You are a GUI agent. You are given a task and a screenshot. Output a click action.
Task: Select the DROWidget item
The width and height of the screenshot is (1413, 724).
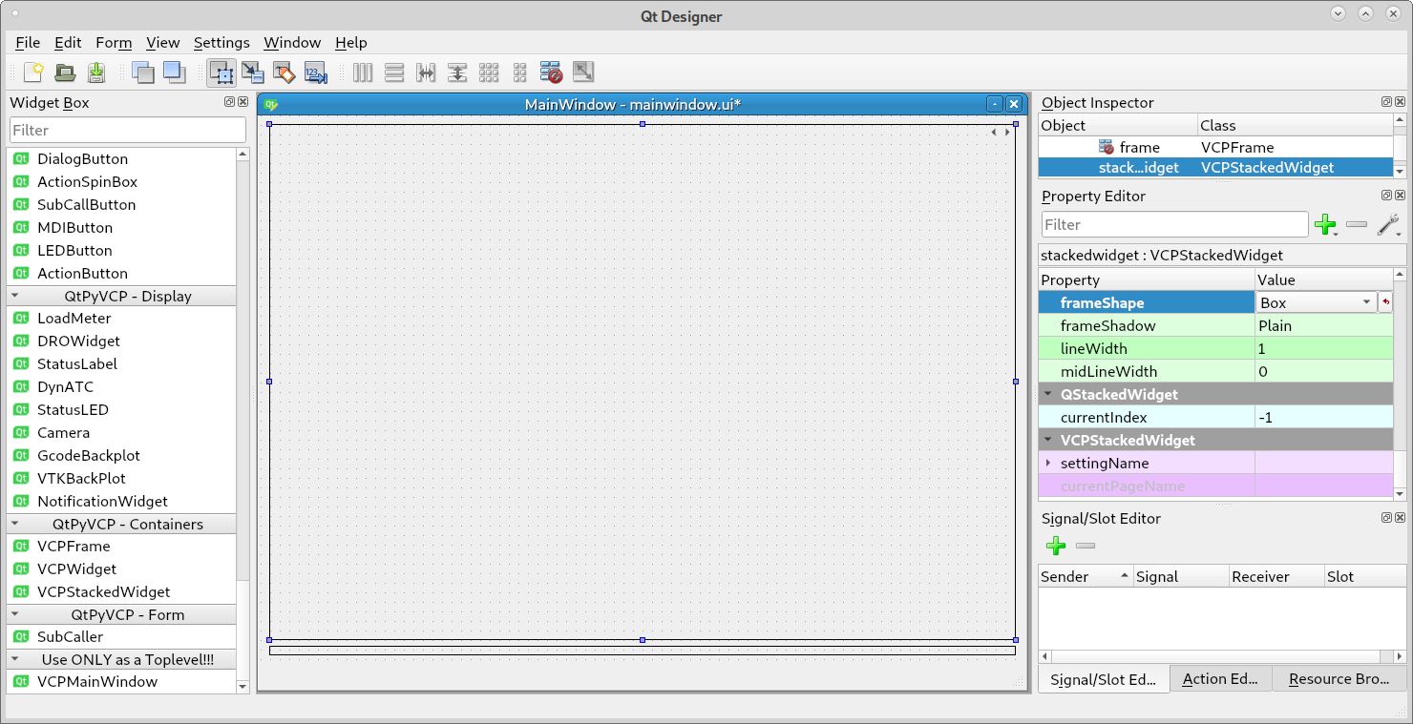[x=121, y=341]
